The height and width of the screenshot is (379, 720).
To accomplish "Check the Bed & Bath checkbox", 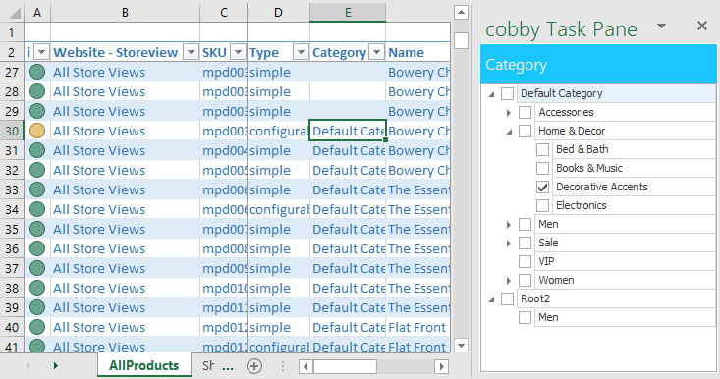I will [543, 149].
